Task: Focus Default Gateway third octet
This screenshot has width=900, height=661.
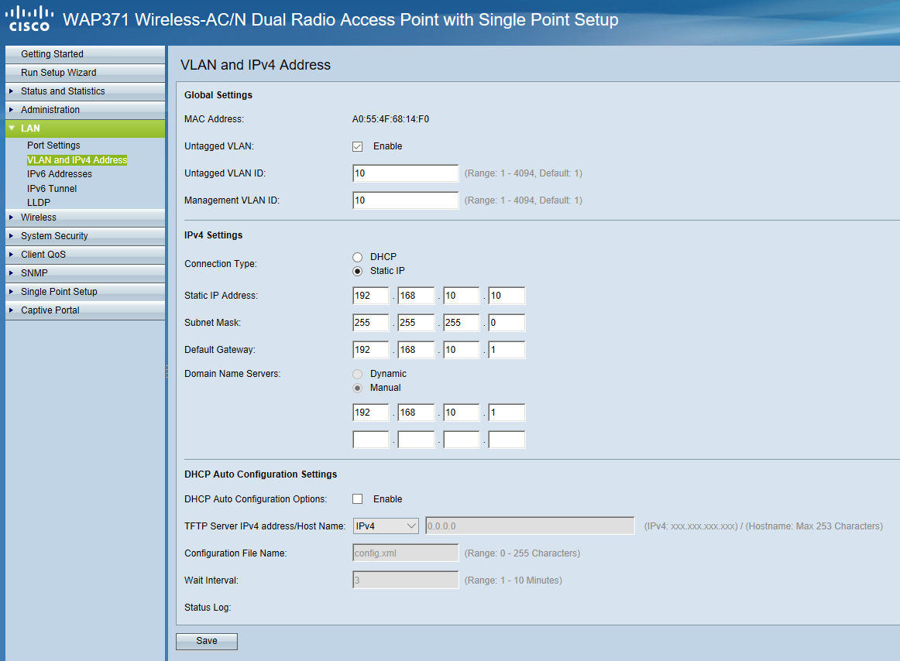Action: pos(462,349)
